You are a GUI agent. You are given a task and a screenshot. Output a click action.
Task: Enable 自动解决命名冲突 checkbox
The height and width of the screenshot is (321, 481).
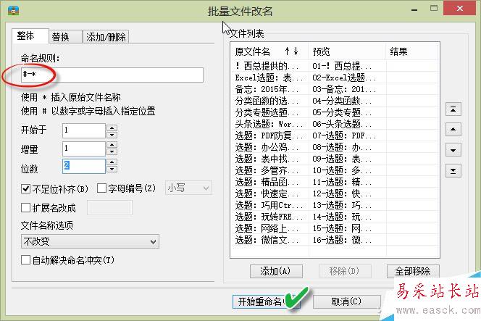click(x=27, y=260)
